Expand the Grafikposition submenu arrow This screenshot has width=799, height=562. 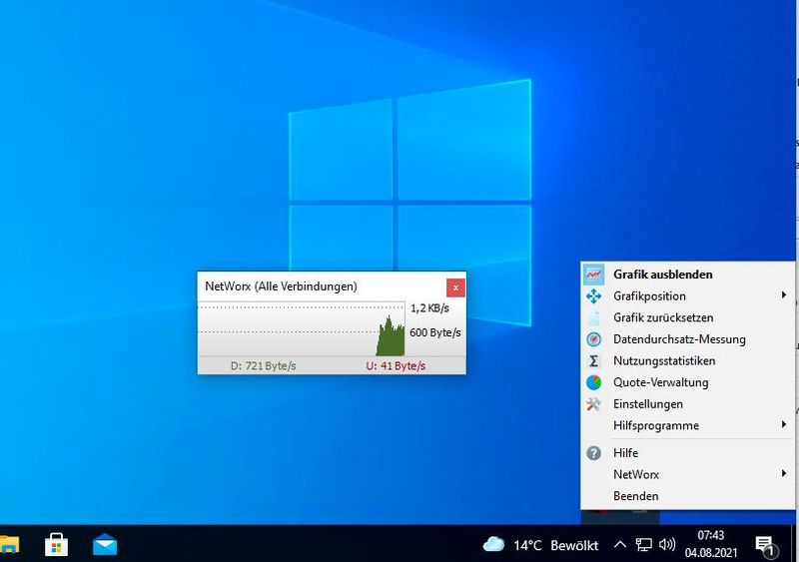point(784,295)
